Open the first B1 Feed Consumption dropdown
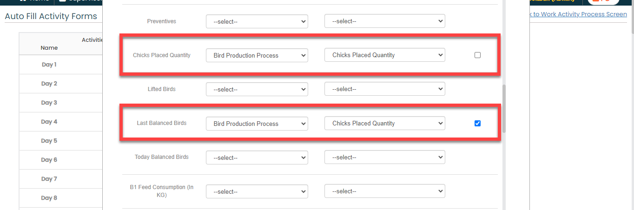634x210 pixels. point(257,191)
